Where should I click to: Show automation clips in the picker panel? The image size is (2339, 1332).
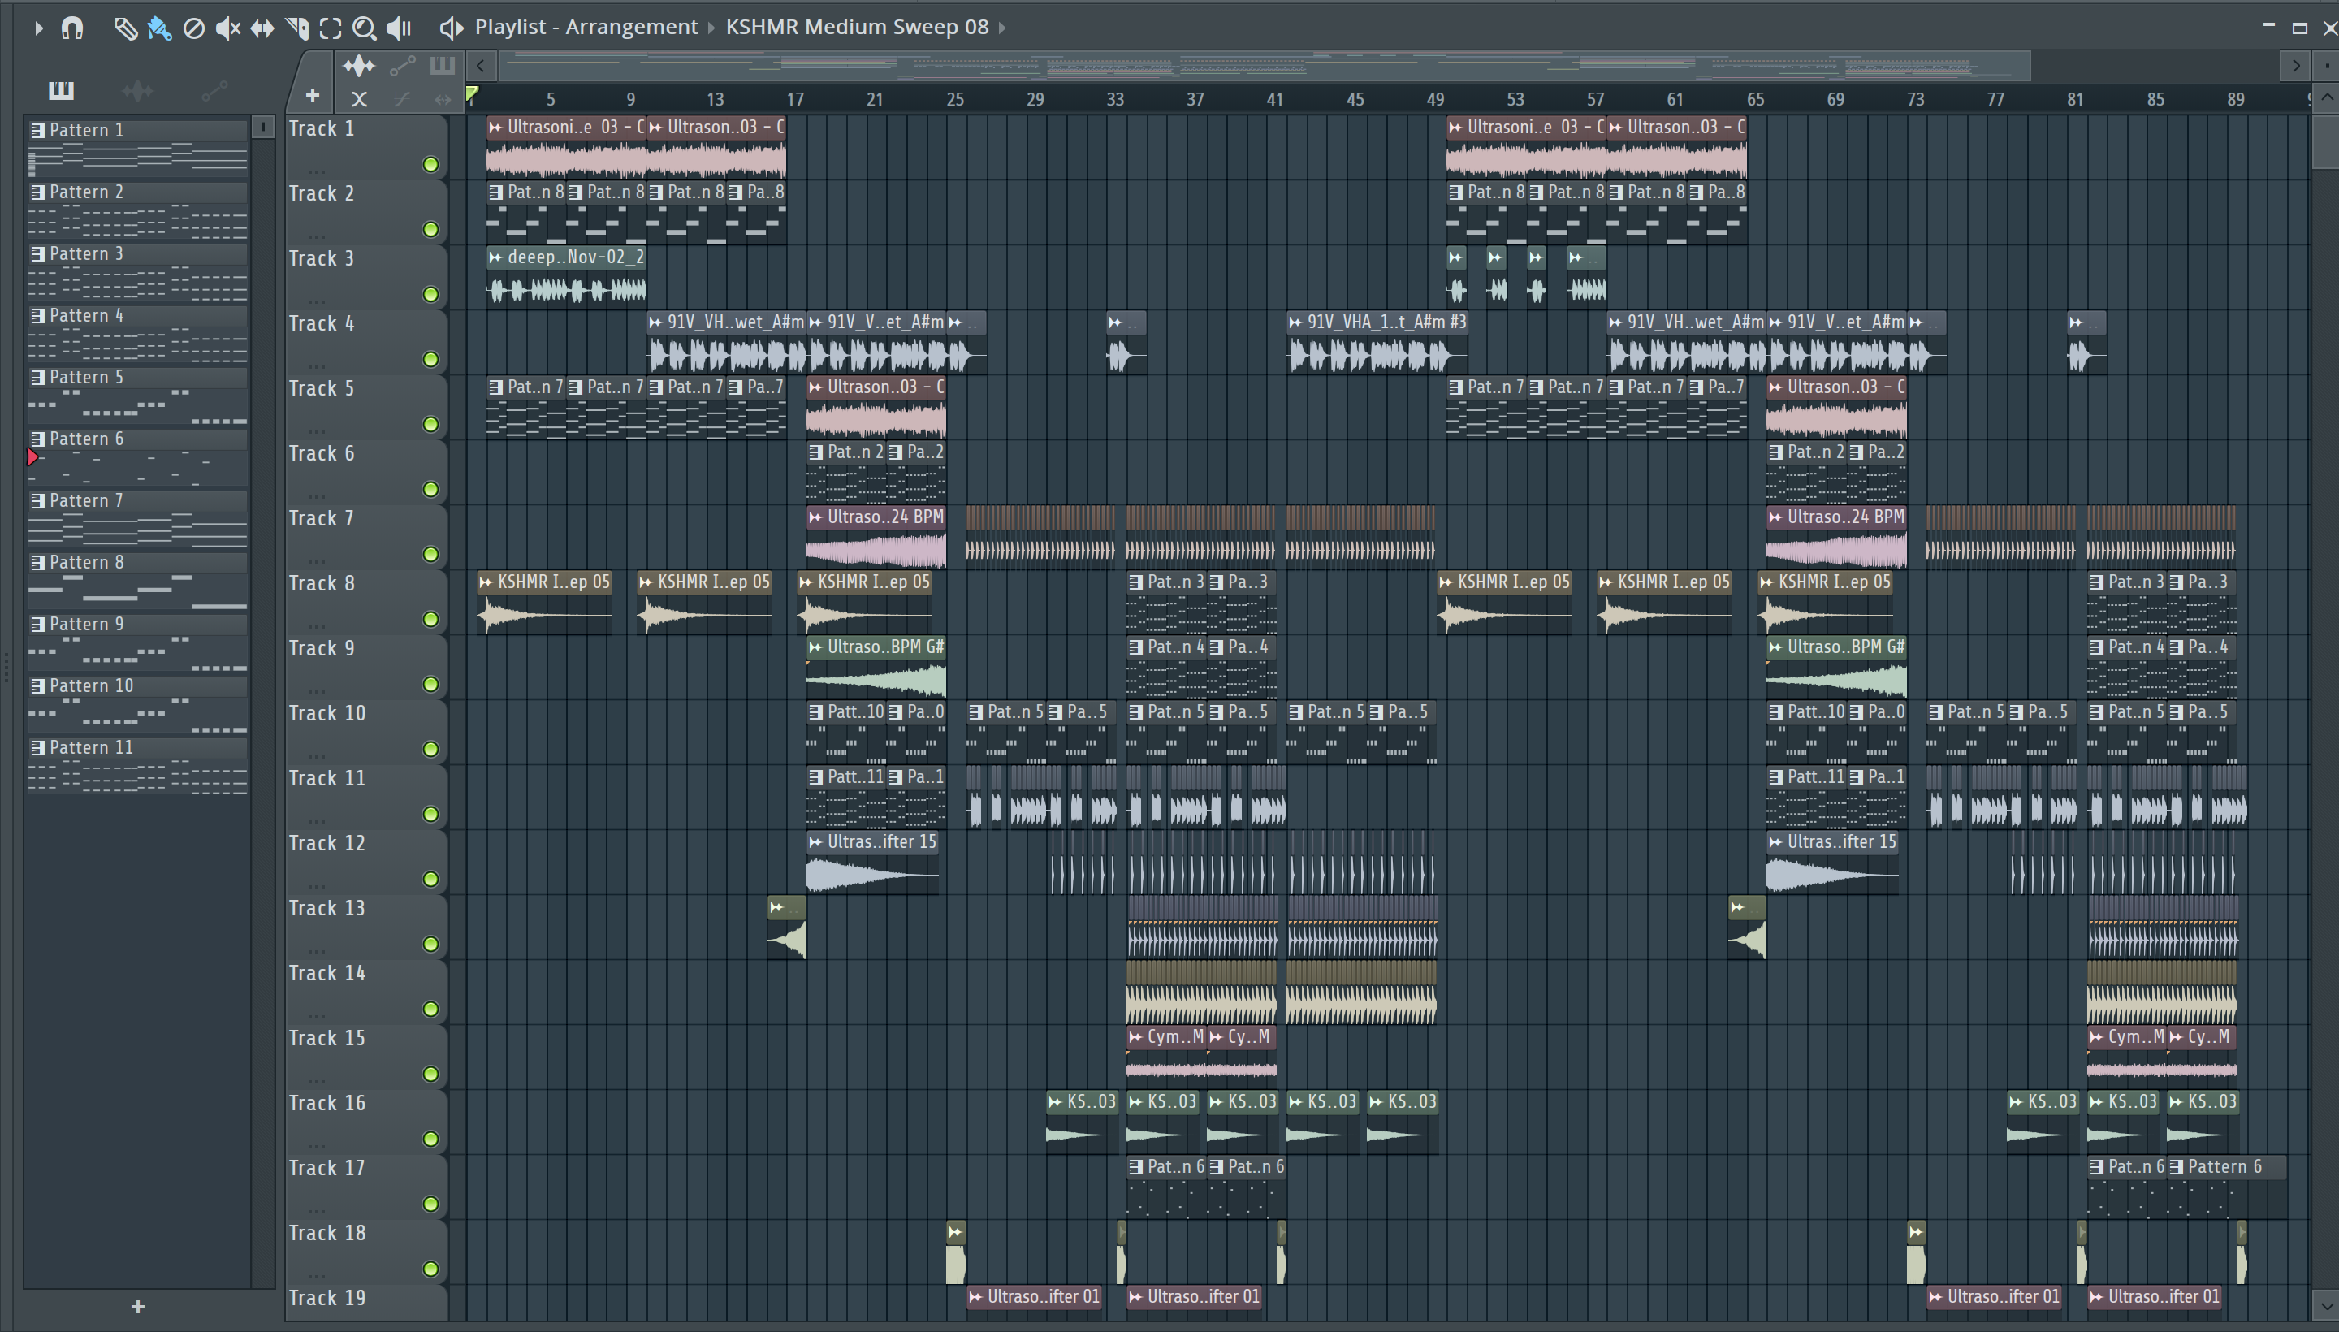pos(214,89)
